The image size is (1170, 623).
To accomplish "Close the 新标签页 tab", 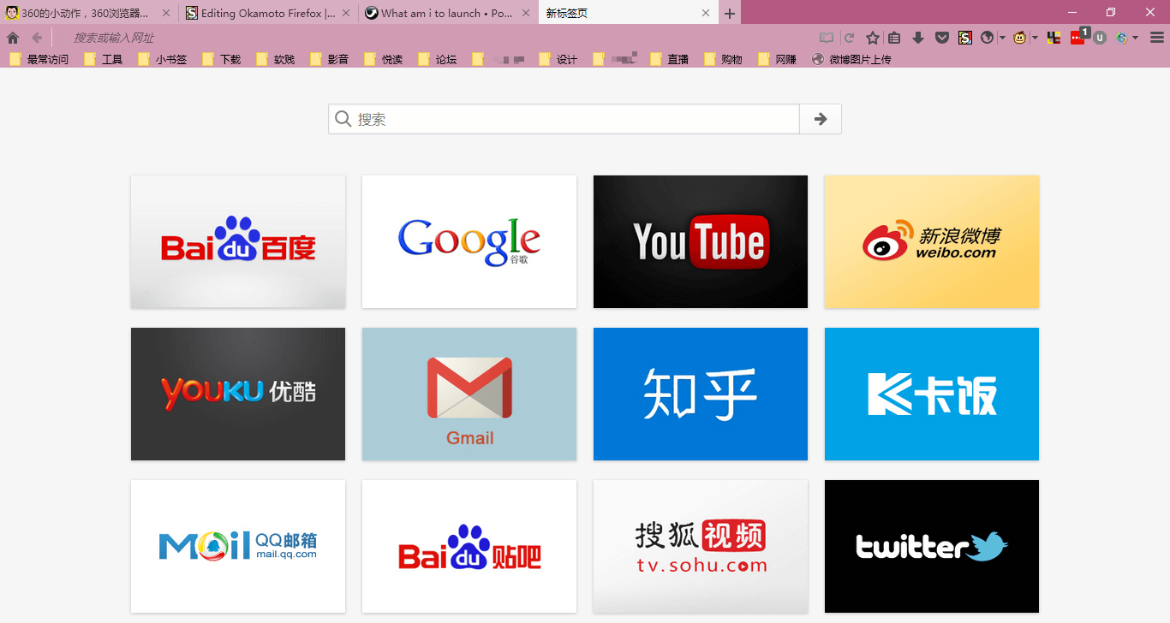I will point(706,13).
